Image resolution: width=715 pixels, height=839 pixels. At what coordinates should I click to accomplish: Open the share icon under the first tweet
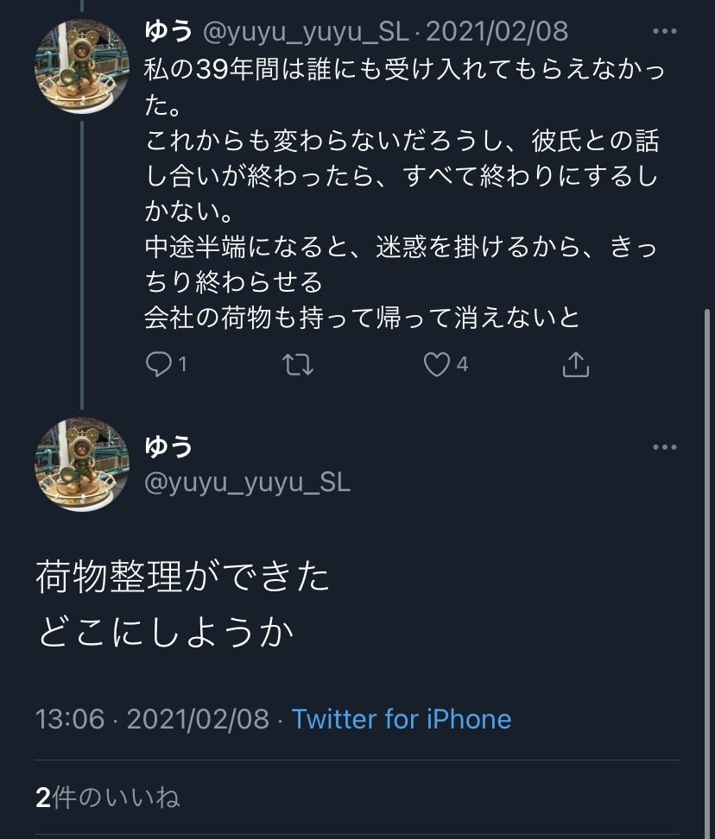[x=576, y=364]
